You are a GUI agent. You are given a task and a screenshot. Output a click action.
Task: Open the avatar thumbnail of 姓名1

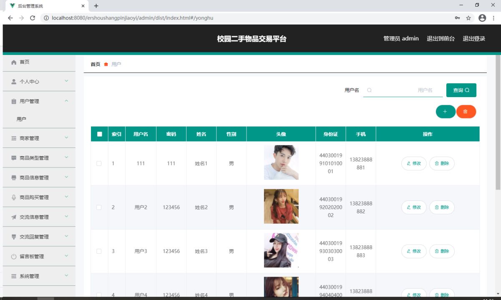281,162
